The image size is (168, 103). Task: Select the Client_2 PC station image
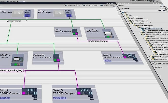59,13
